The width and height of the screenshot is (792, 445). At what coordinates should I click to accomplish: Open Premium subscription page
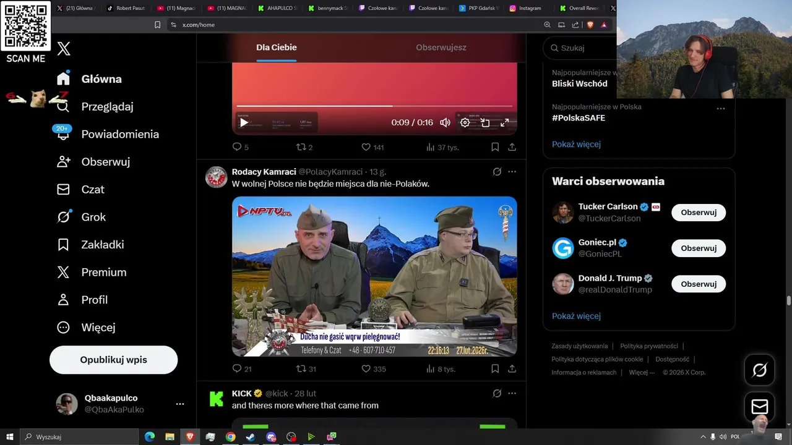[x=92, y=272]
